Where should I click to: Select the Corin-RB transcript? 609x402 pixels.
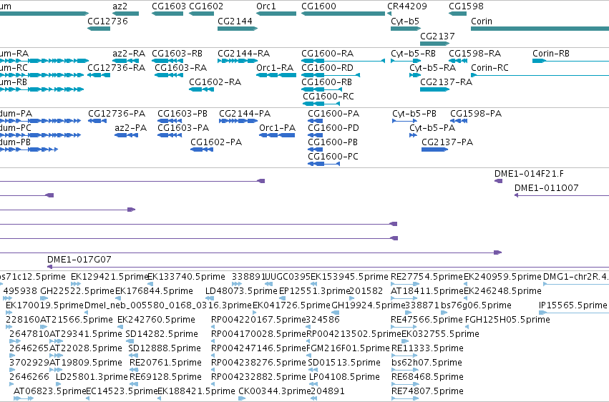coord(570,61)
